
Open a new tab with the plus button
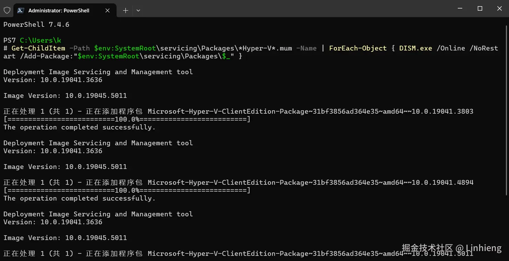point(125,10)
